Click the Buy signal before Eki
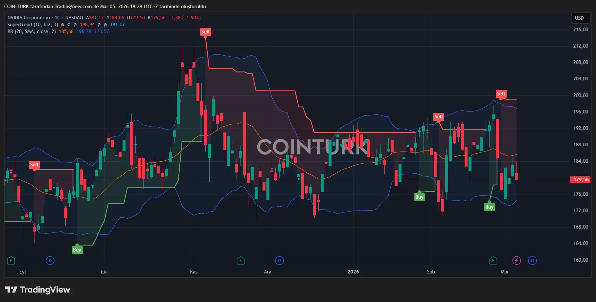 tap(77, 250)
